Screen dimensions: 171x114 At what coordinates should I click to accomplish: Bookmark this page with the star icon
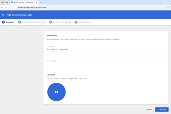click(x=168, y=7)
